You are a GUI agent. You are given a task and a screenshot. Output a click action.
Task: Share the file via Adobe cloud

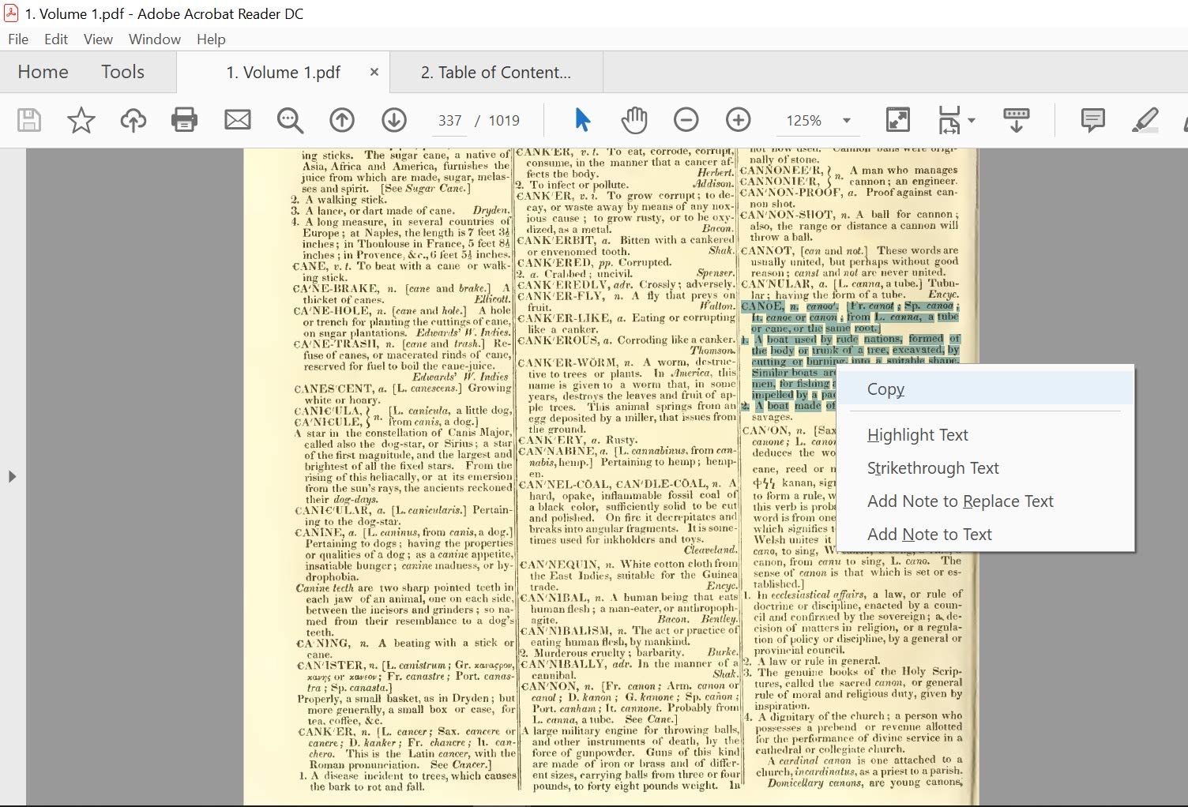[132, 120]
